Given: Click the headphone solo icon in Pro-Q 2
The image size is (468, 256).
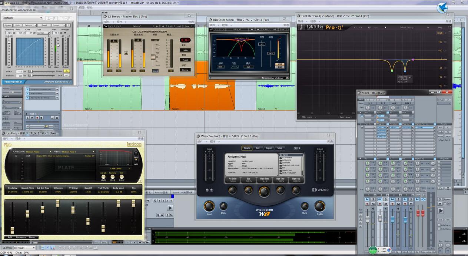Looking at the screenshot, I should click(x=410, y=77).
